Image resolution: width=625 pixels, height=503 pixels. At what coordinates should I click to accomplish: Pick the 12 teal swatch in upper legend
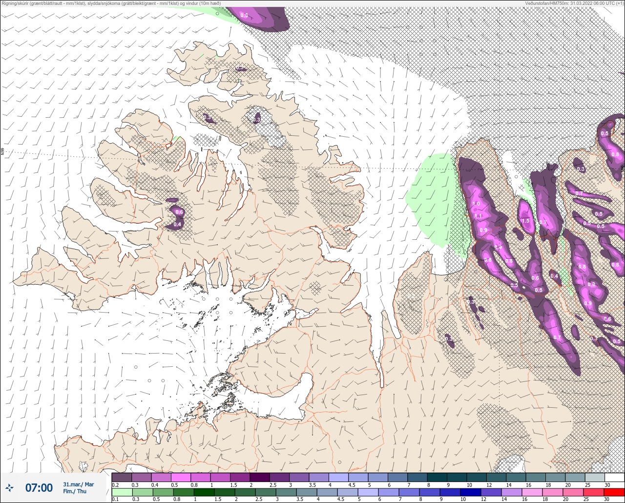(496, 477)
